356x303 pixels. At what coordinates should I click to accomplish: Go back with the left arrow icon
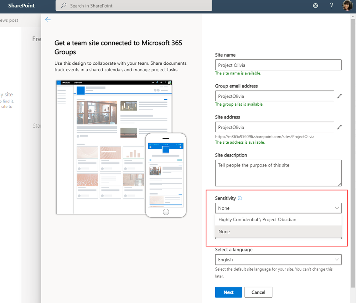point(48,20)
